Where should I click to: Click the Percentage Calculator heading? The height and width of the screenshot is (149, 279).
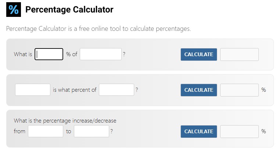pos(69,10)
